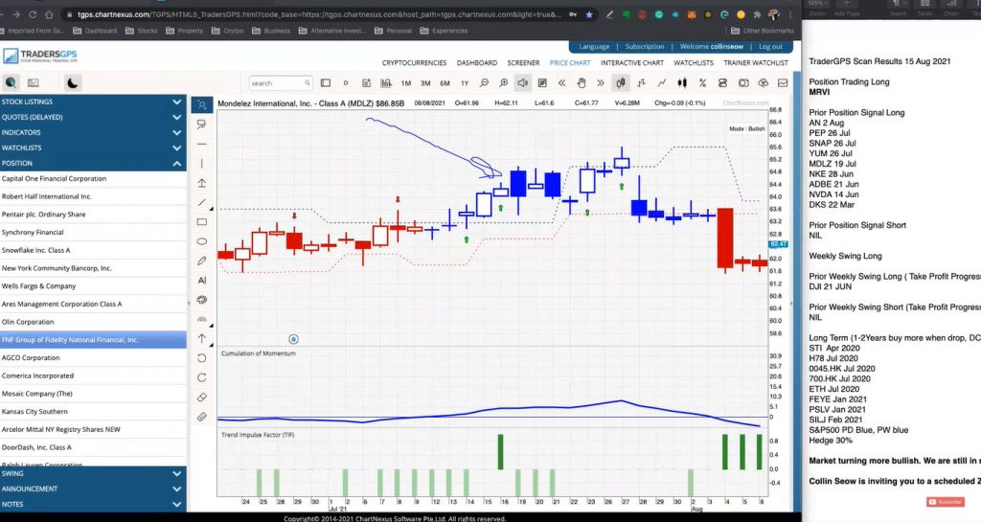Select the eraser tool

point(201,397)
